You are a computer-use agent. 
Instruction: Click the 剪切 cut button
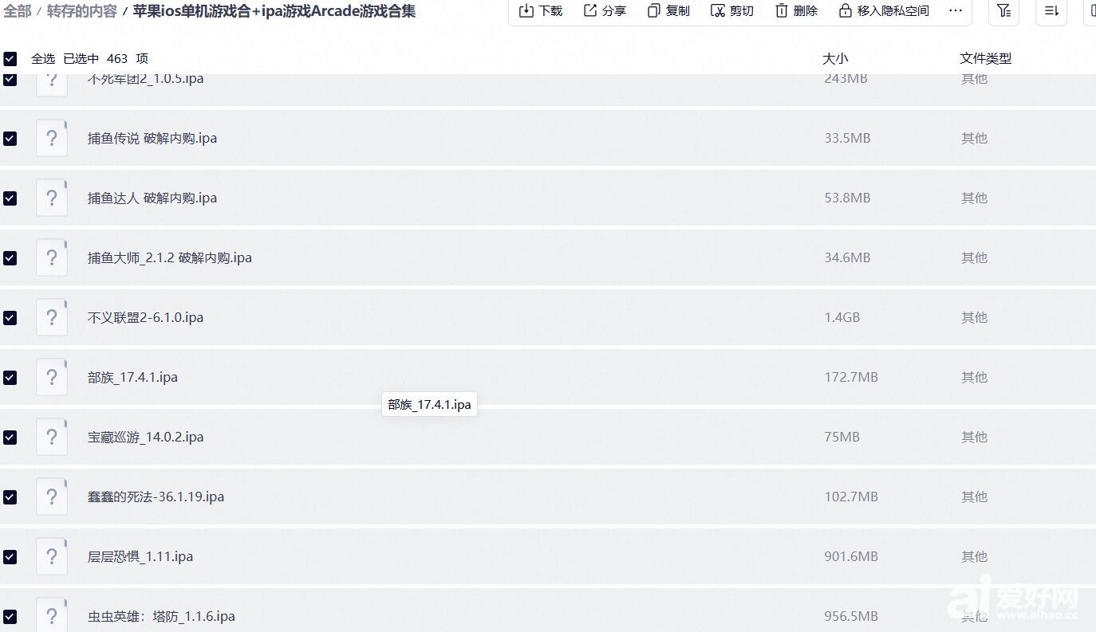(x=732, y=11)
